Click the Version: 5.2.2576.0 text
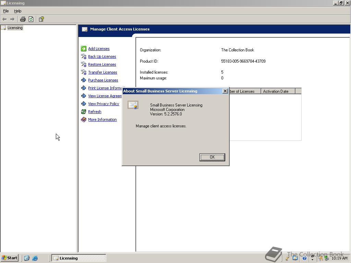The image size is (351, 263). click(166, 114)
